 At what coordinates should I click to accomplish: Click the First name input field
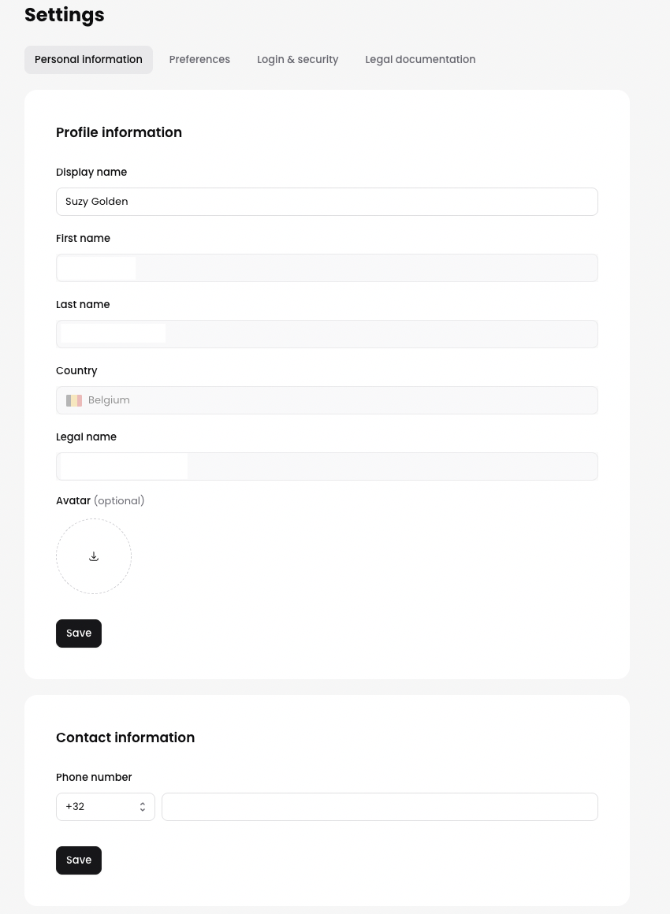327,268
